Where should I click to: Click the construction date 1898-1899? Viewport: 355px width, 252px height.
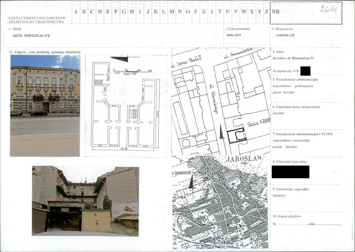(233, 35)
